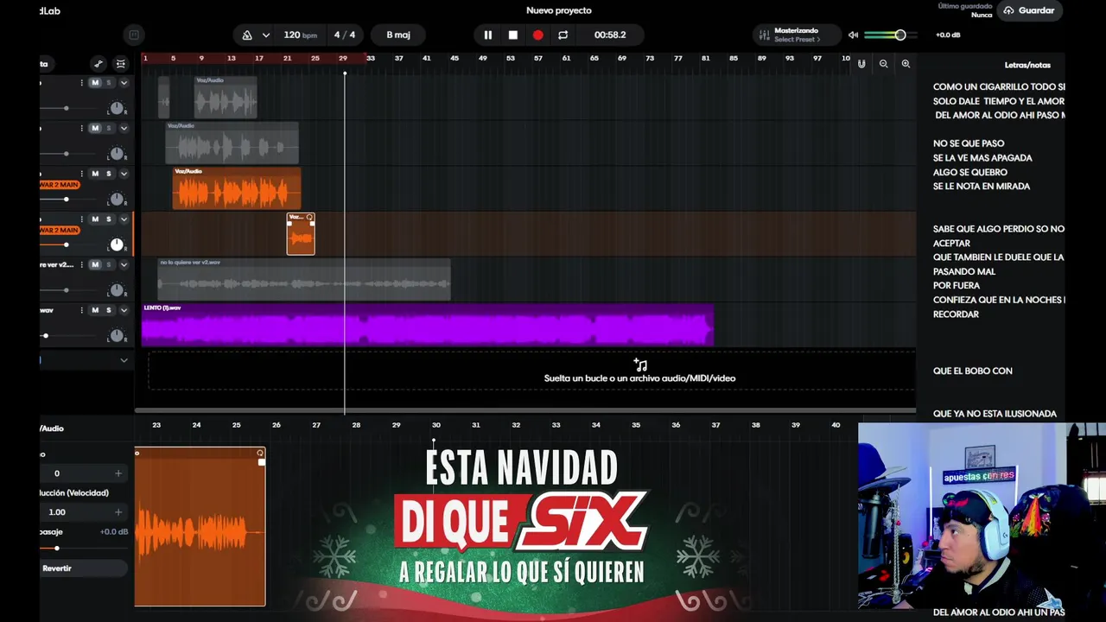
Task: Toggle the panel icon left of tempo
Action: [x=134, y=35]
